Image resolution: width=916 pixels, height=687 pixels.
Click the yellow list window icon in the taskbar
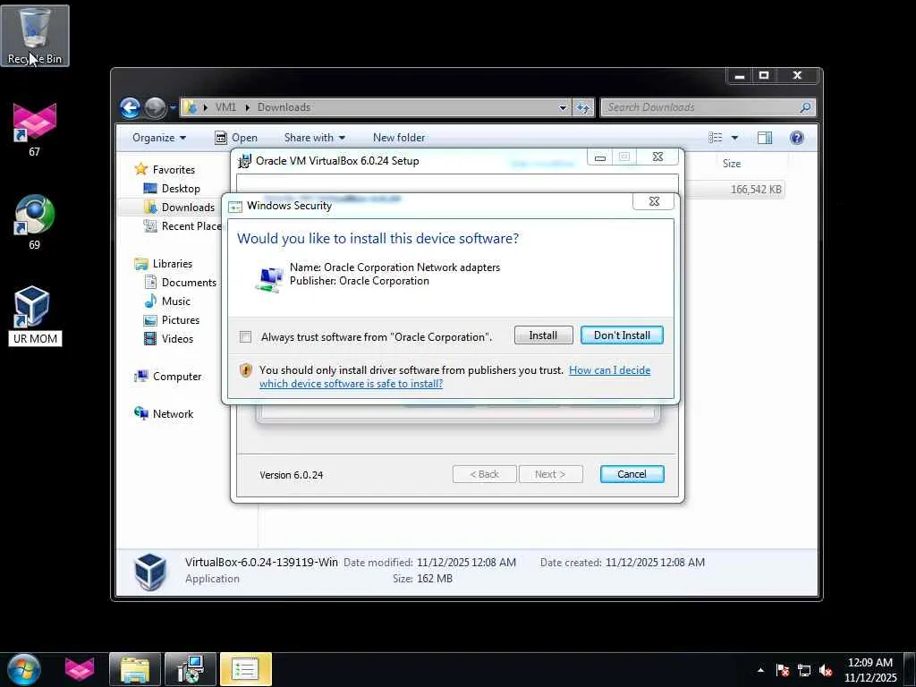(x=245, y=669)
